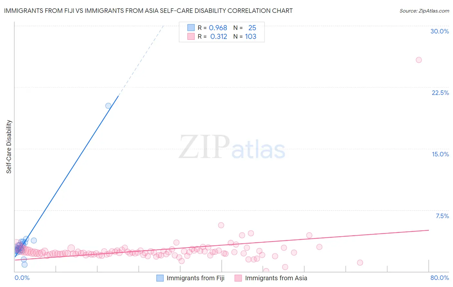The image size is (453, 287).
Task: Click the Self-Care Disability axis title
Action: (x=9, y=147)
